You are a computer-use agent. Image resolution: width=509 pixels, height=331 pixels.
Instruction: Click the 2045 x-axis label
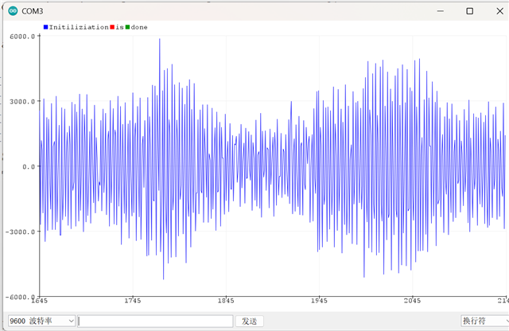click(x=412, y=301)
